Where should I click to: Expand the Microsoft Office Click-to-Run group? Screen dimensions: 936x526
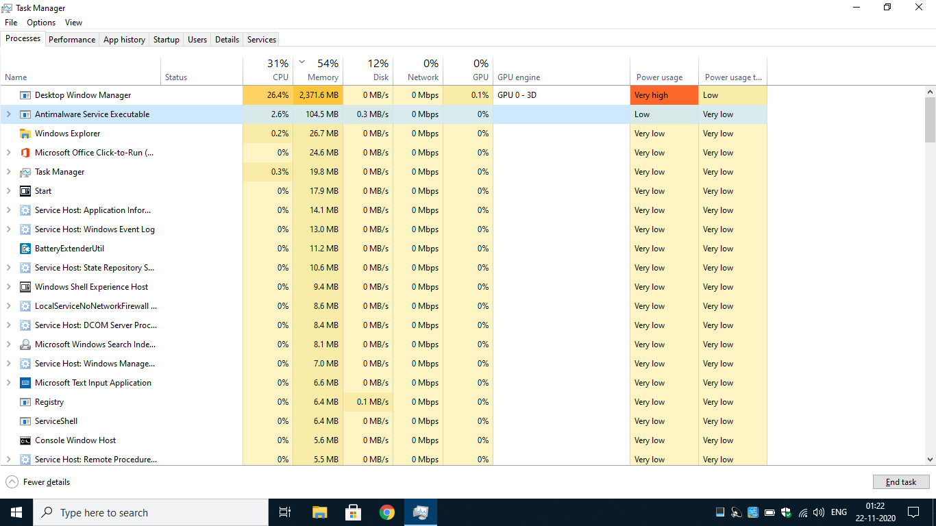tap(8, 153)
